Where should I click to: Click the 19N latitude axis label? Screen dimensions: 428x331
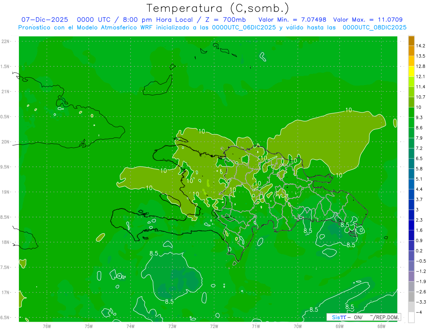(x=5, y=192)
